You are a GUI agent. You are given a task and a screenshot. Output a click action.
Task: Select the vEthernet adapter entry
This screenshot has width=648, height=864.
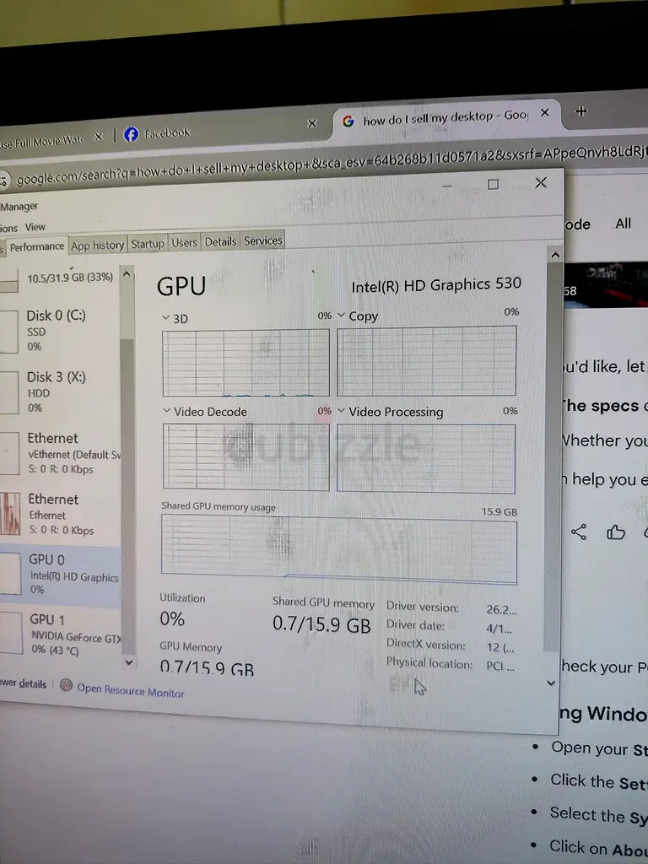[x=60, y=453]
